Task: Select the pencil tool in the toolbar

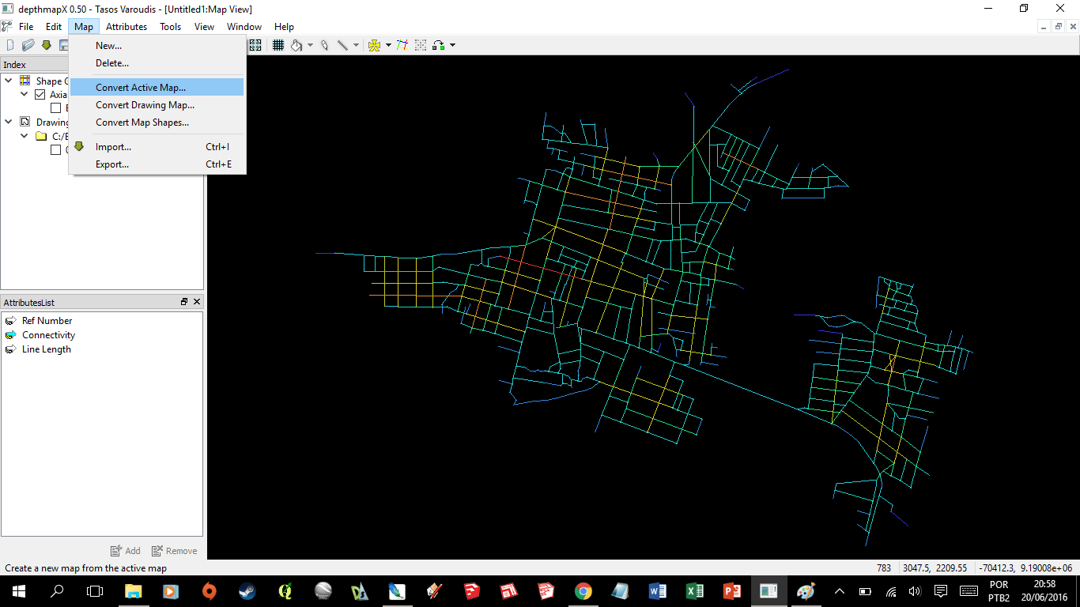Action: [x=324, y=45]
